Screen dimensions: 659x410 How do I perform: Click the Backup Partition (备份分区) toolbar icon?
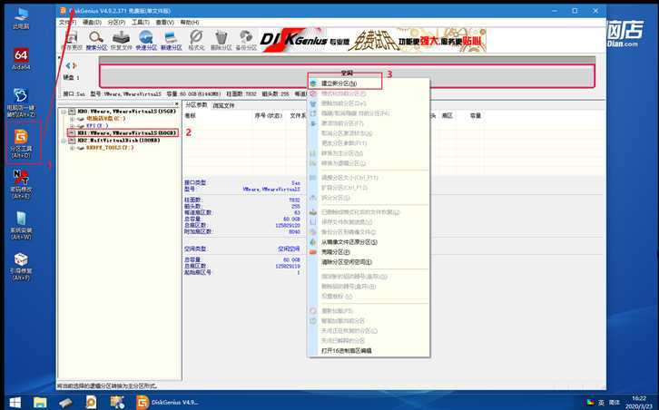coord(246,40)
